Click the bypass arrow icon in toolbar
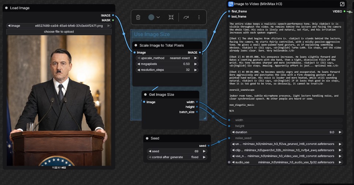This screenshot has height=185, width=354. 186,17
